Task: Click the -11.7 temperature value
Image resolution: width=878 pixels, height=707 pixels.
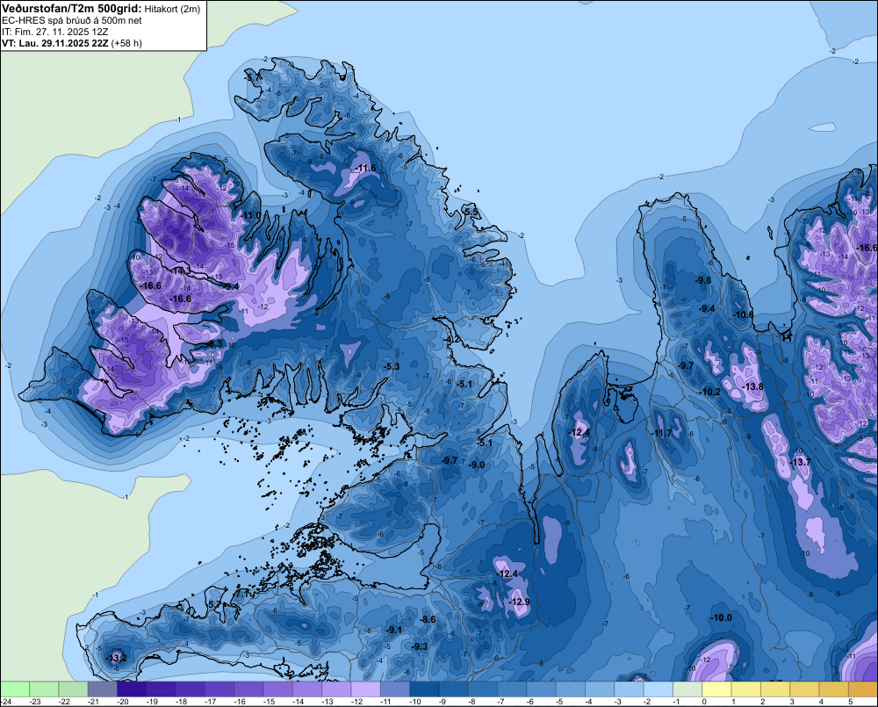Action: [661, 433]
